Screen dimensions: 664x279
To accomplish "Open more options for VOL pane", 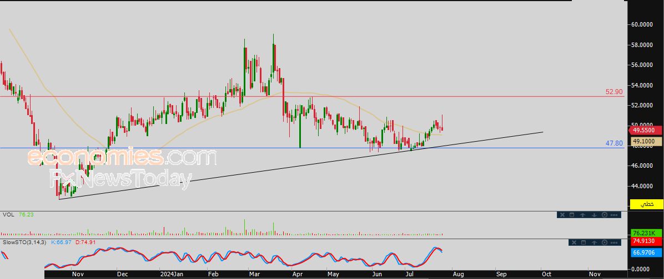I will pyautogui.click(x=615, y=215).
